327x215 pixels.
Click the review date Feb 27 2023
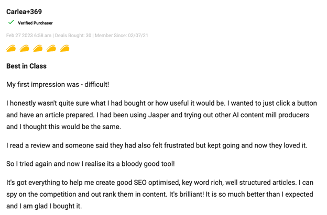(x=28, y=36)
